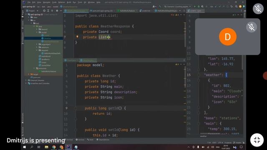
Task: Collapse the model package folder
Action: 37,32
